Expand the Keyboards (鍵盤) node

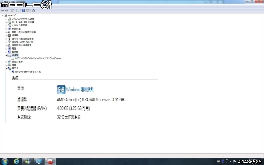pos(6,65)
